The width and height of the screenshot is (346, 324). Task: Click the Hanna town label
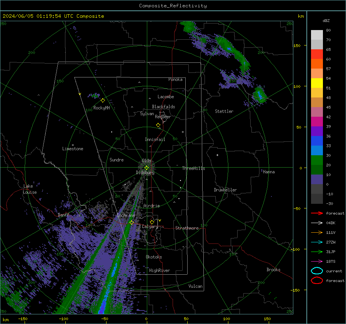[269, 172]
